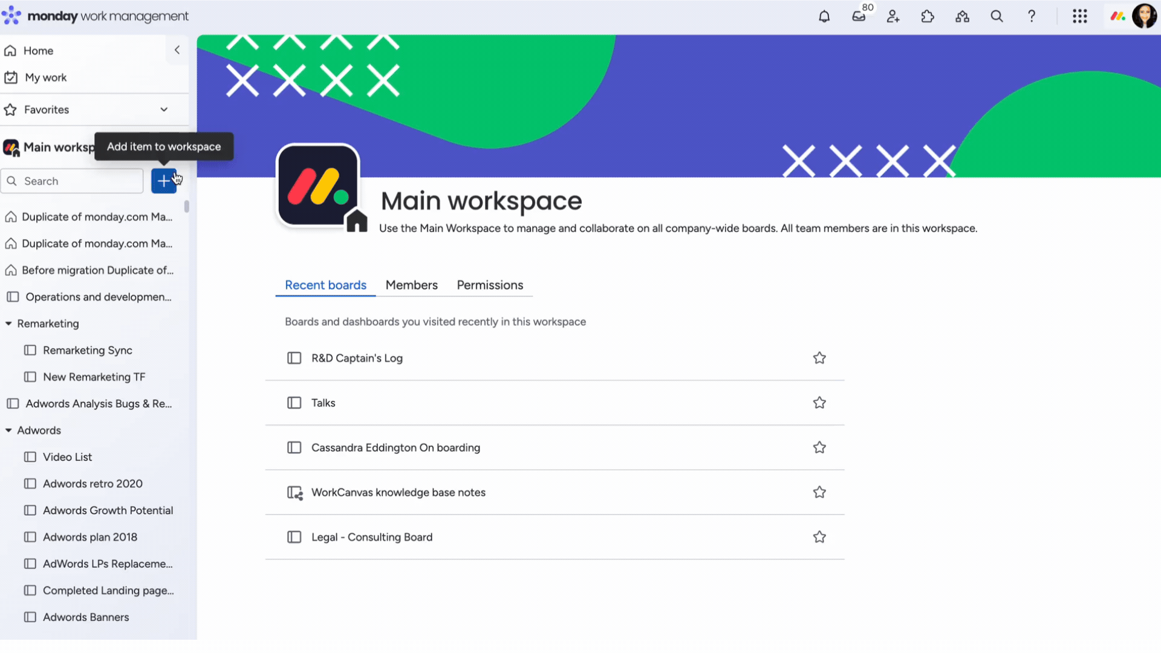Switch to the Recent boards tab

tap(325, 285)
